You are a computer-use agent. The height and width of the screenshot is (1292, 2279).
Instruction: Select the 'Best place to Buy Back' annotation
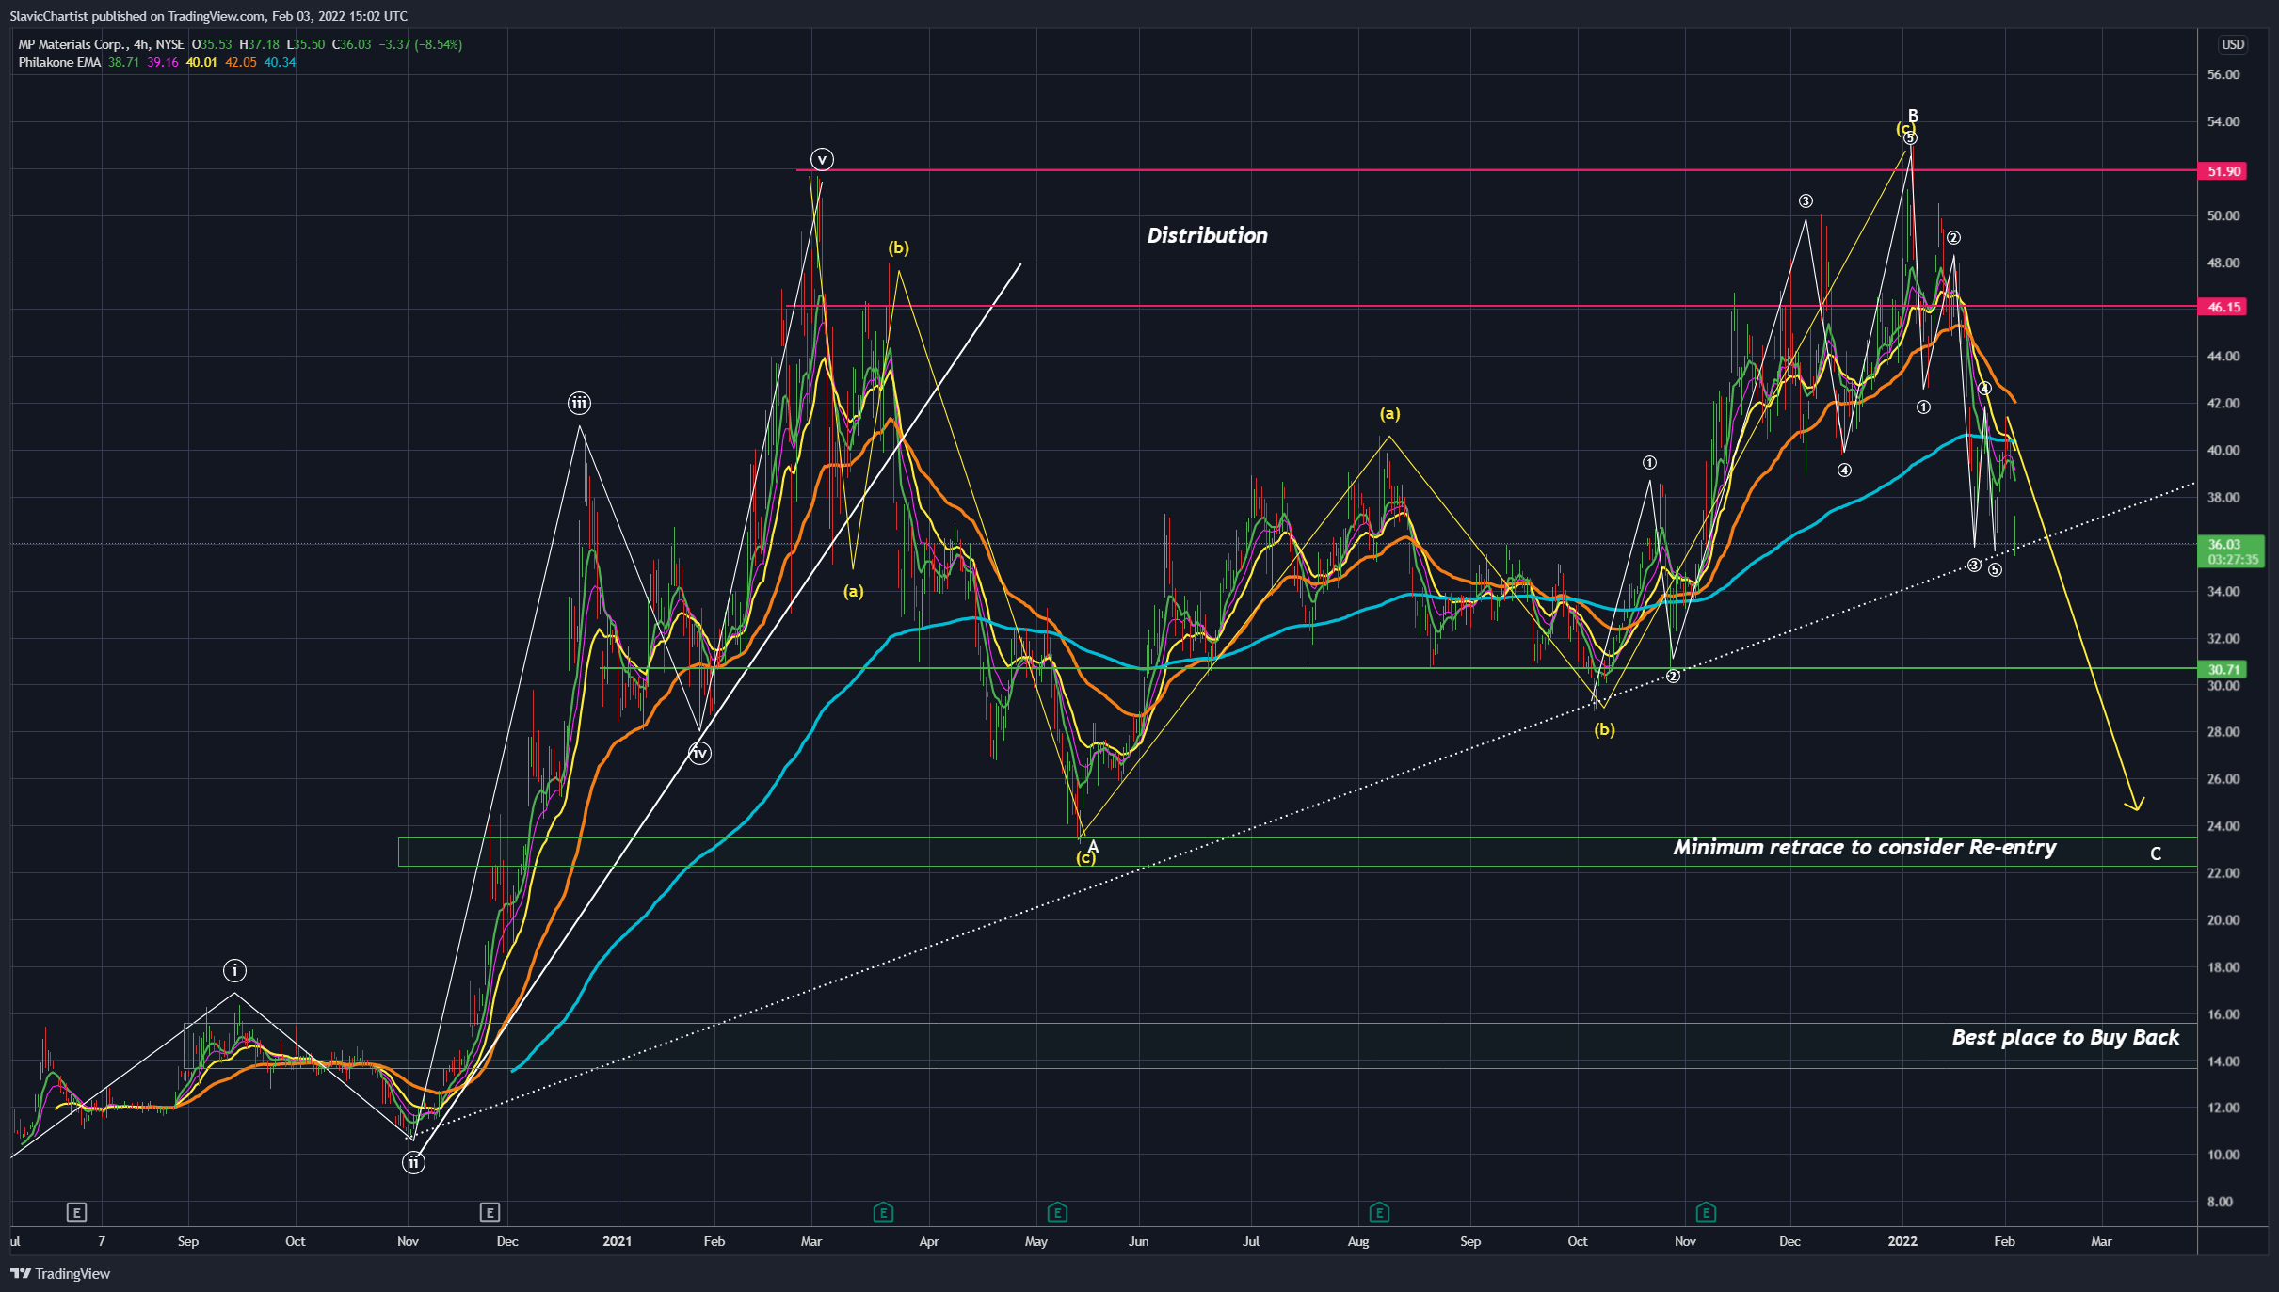(2065, 1037)
